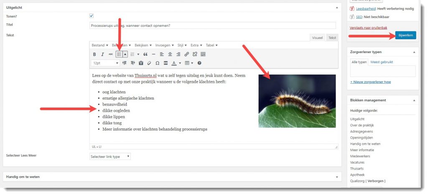Image resolution: width=428 pixels, height=195 pixels.
Task: Expand the Handig om te weten panel
Action: tap(337, 177)
